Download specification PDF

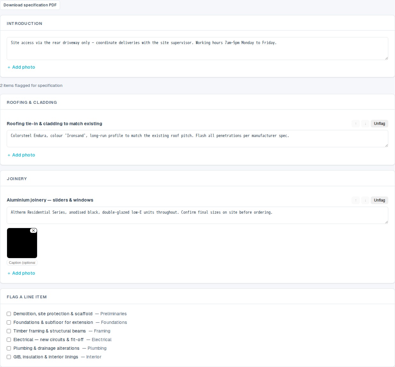click(30, 5)
